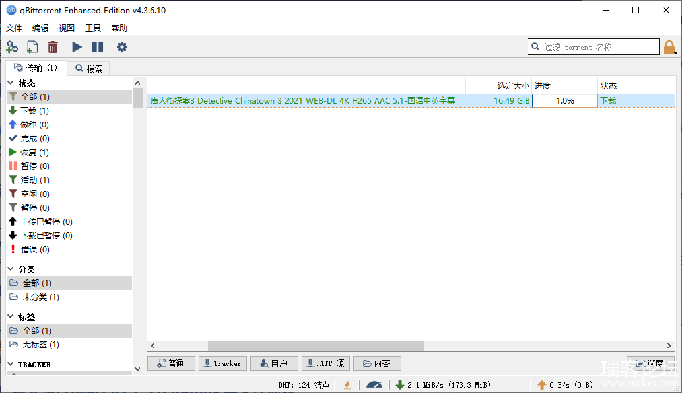This screenshot has height=393, width=682.
Task: Click DHT: 124 结点 status text
Action: [x=304, y=385]
